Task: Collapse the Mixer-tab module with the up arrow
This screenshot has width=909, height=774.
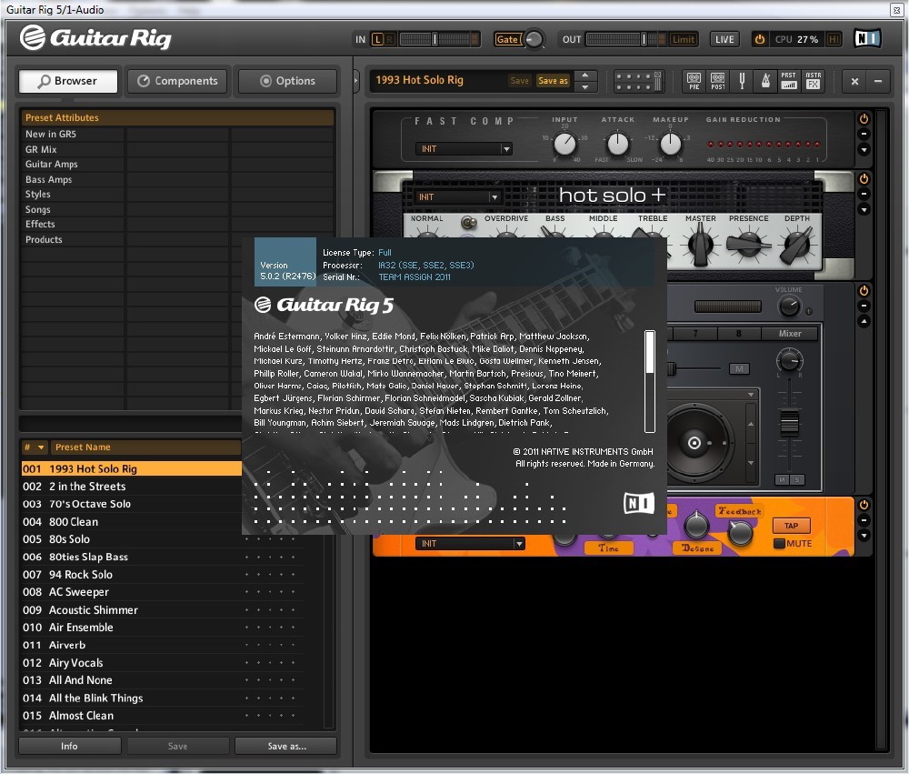Action: coord(864,321)
